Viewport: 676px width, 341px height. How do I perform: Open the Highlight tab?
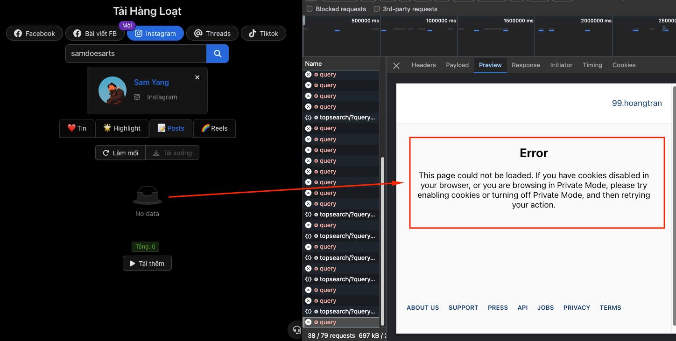pyautogui.click(x=122, y=128)
